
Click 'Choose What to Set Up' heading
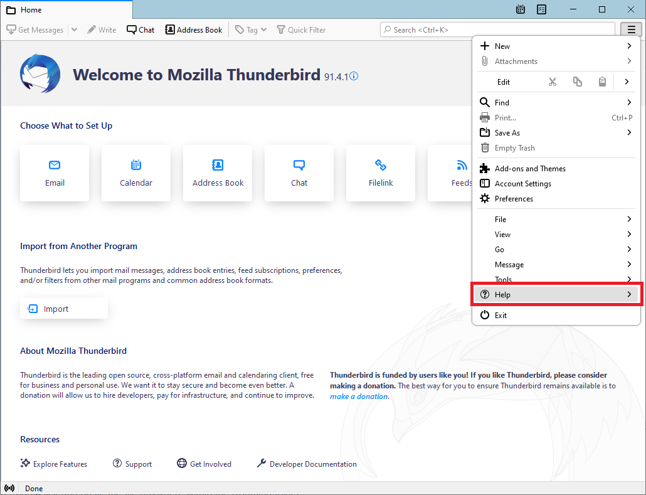[66, 125]
